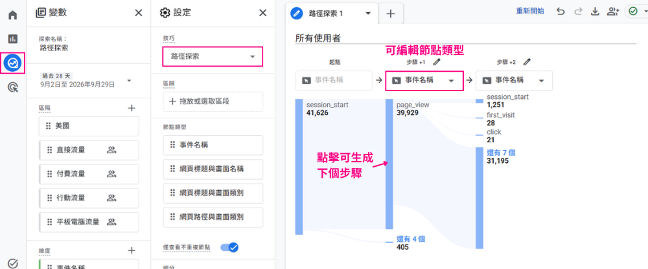The image size is (648, 269).
Task: Click the 設定 gear icon
Action: 165,13
